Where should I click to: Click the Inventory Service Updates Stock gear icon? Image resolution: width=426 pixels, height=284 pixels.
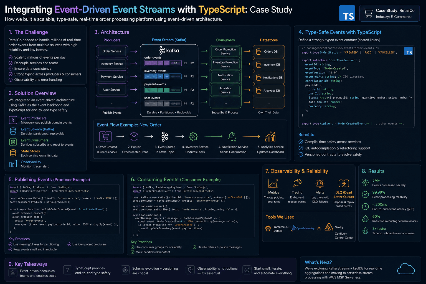point(193,136)
